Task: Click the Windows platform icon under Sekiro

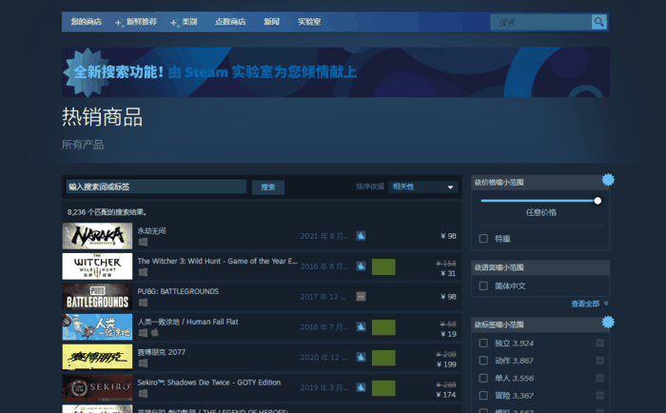Action: pyautogui.click(x=143, y=393)
